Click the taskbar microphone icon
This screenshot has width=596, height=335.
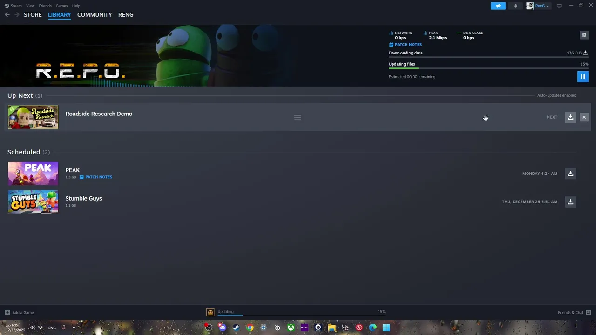(64, 328)
